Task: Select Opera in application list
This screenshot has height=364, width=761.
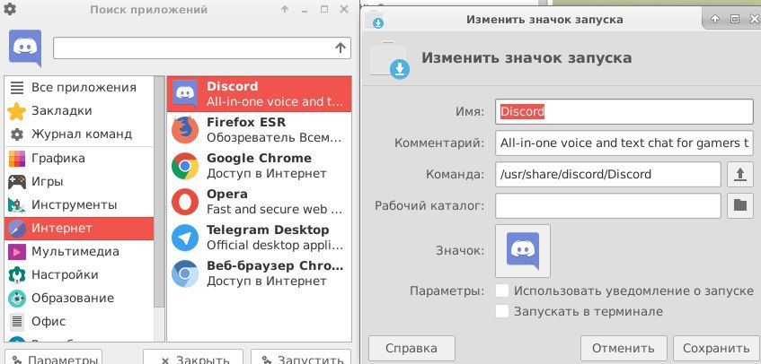Action: 259,202
